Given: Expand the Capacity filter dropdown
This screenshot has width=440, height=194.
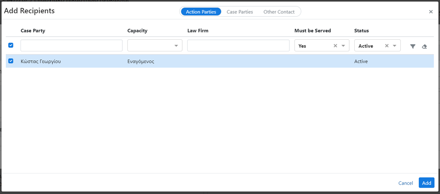Looking at the screenshot, I should pos(176,46).
